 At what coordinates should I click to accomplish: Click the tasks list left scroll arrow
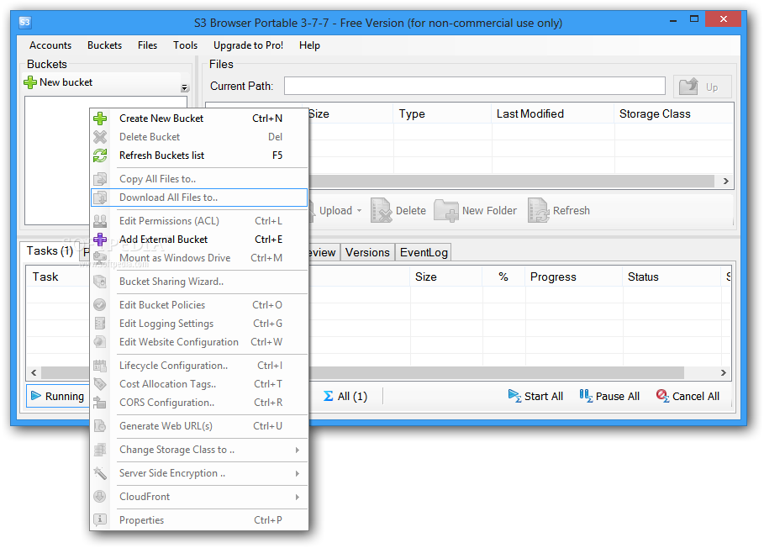(x=34, y=372)
